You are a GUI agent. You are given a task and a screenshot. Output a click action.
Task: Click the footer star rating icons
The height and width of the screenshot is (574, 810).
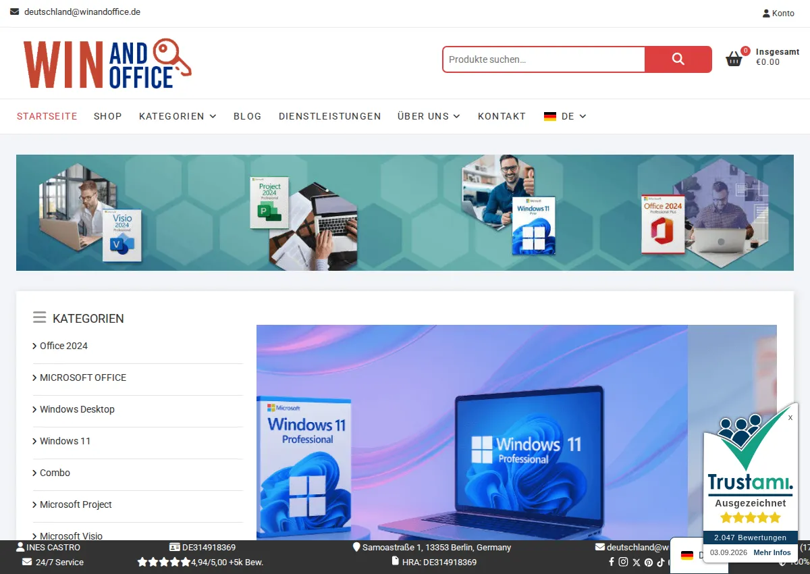164,562
